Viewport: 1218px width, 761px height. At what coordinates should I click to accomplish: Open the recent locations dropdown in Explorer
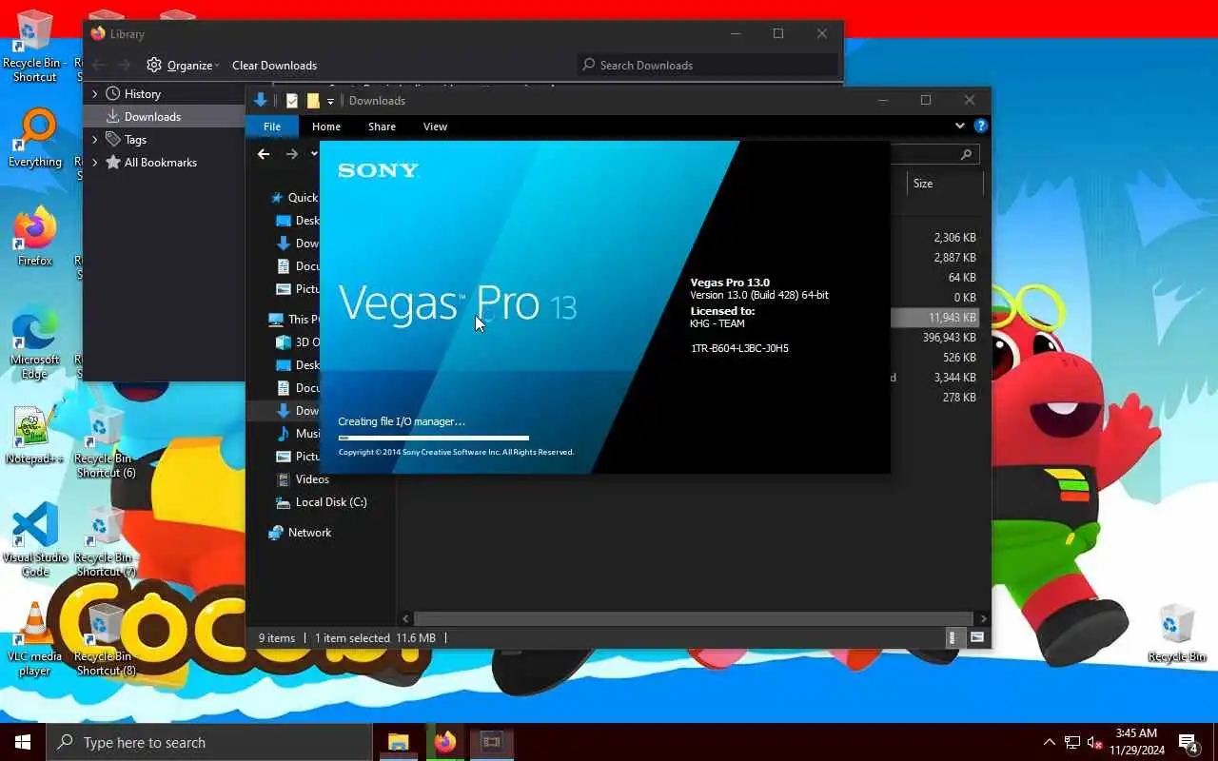[x=315, y=154]
